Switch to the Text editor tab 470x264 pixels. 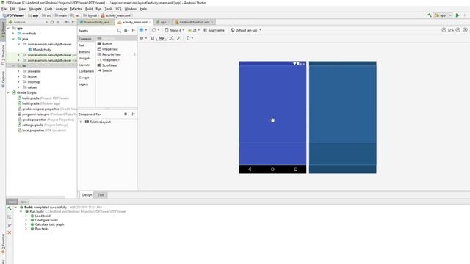101,195
